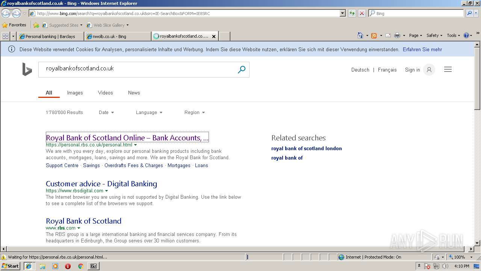Open the Quick Tabs grid icon
The height and width of the screenshot is (271, 481).
pyautogui.click(x=5, y=36)
